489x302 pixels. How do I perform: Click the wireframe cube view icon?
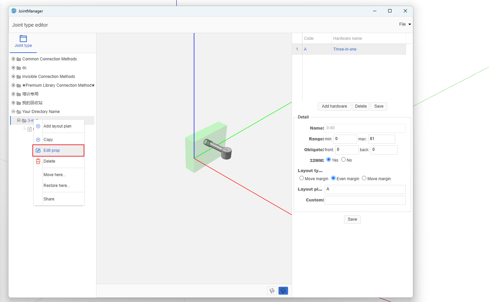[272, 291]
